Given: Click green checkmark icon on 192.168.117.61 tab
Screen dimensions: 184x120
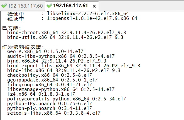Looking at the screenshot, I should pos(49,6).
